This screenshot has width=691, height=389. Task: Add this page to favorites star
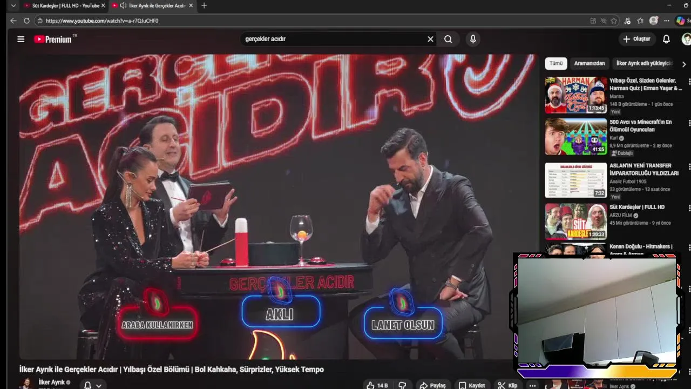click(614, 21)
